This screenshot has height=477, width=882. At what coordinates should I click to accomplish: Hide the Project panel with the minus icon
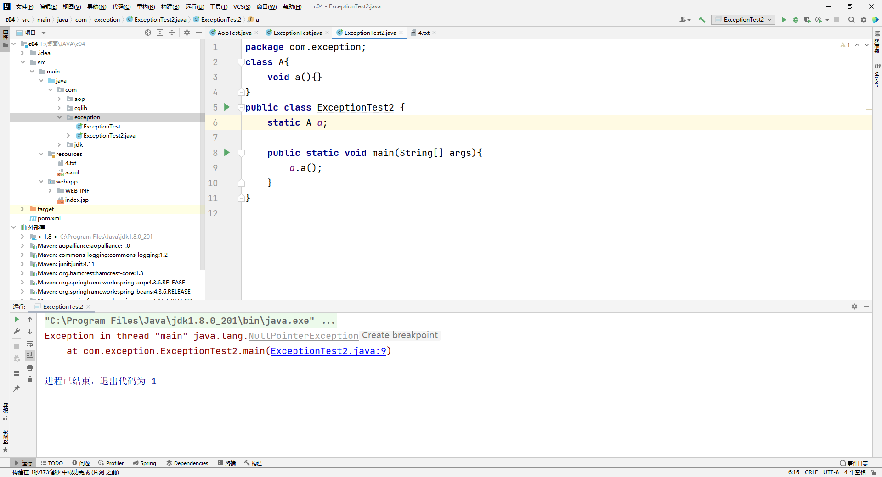tap(199, 33)
